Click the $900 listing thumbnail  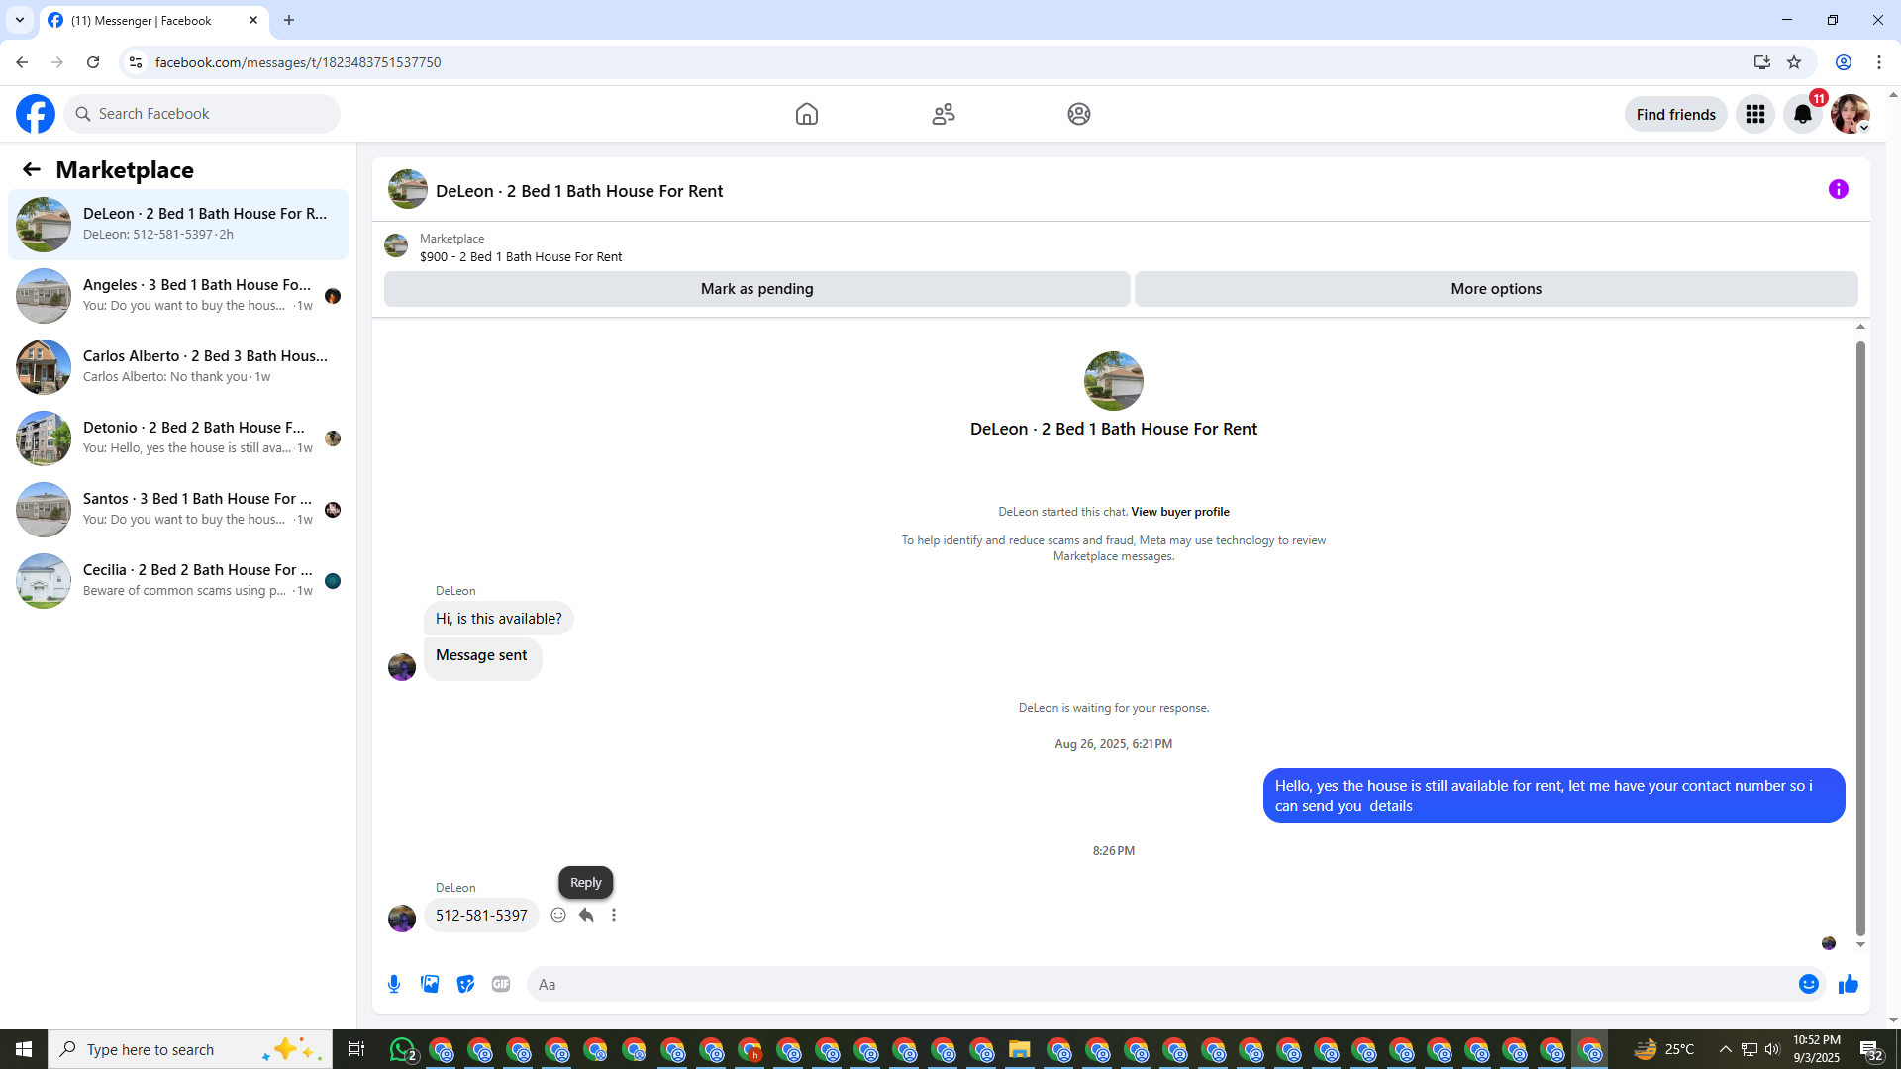click(396, 245)
